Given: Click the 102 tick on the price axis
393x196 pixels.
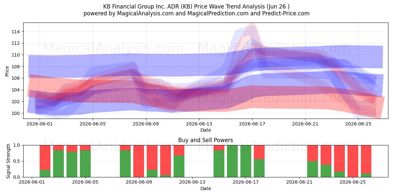Looking at the screenshot, I should (15, 102).
